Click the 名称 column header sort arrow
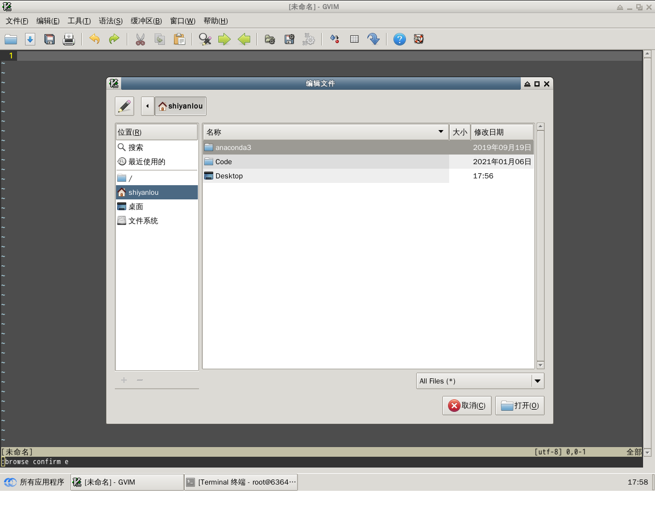Screen dimensions: 655x509 [x=441, y=132]
